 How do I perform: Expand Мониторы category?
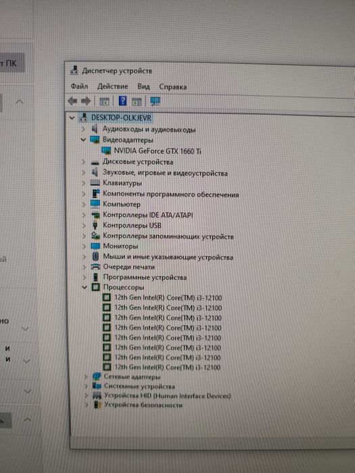click(x=85, y=246)
